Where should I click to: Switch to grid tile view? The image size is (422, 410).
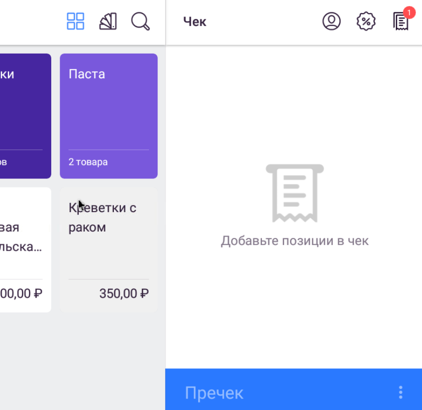75,21
